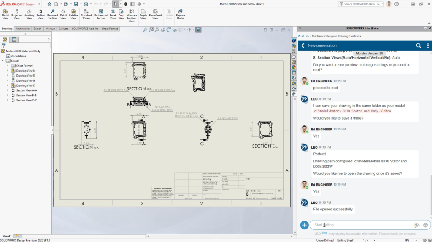Click the blue plus button by chat input

pyautogui.click(x=305, y=225)
